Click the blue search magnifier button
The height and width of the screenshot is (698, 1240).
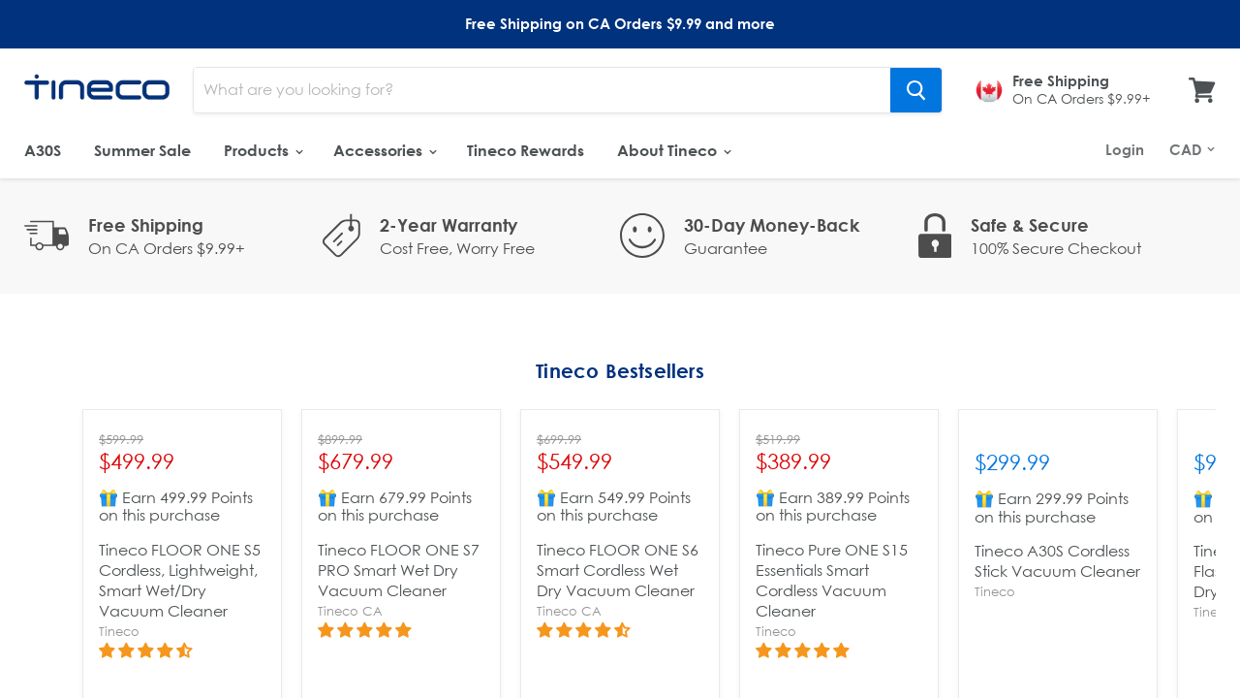click(x=915, y=90)
